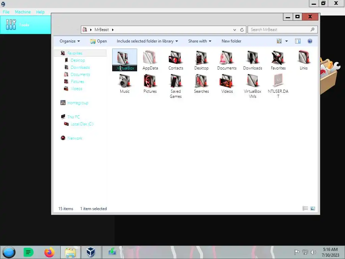Open VirtualBox from the taskbar

coord(91,252)
